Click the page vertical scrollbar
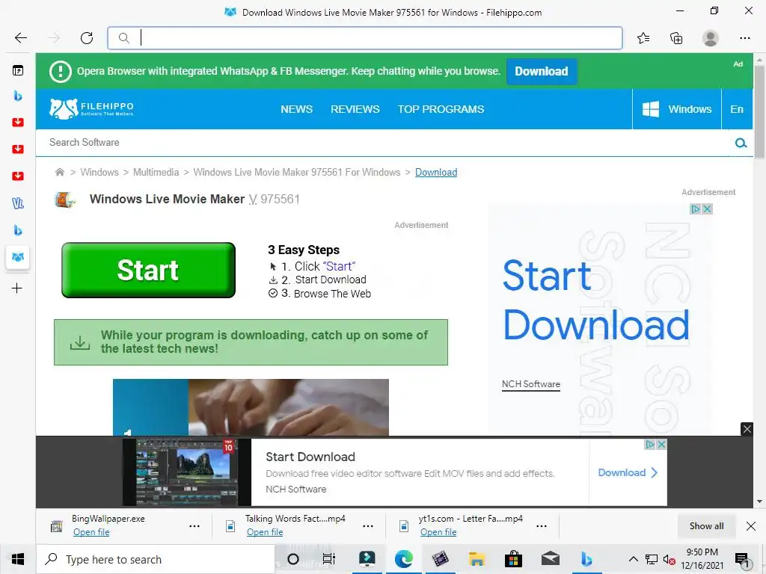766x574 pixels. (759, 112)
